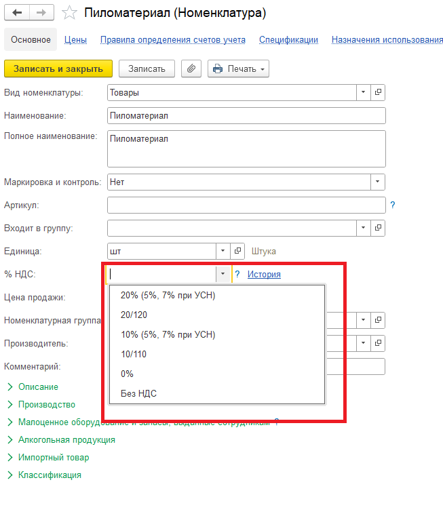Open the Спецификации tab
This screenshot has height=516, width=443.
(x=288, y=39)
